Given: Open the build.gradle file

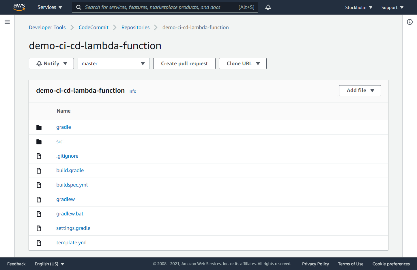Looking at the screenshot, I should [x=70, y=170].
